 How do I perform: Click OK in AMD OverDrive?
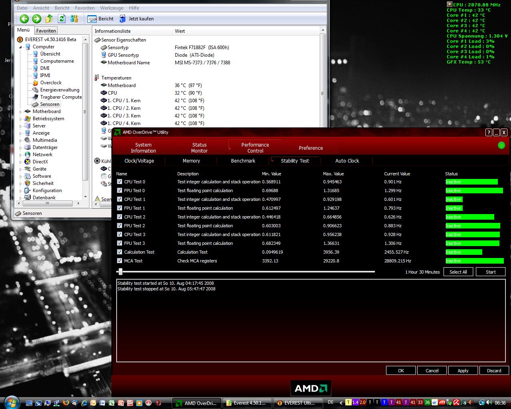[x=401, y=371]
